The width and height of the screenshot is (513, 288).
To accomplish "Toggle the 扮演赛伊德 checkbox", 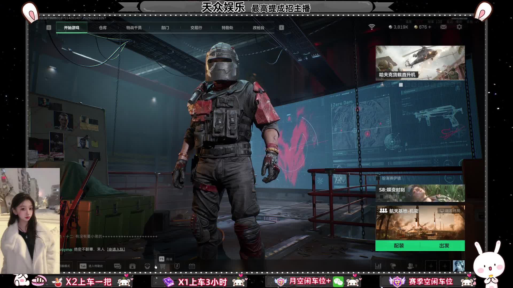I will [x=378, y=178].
